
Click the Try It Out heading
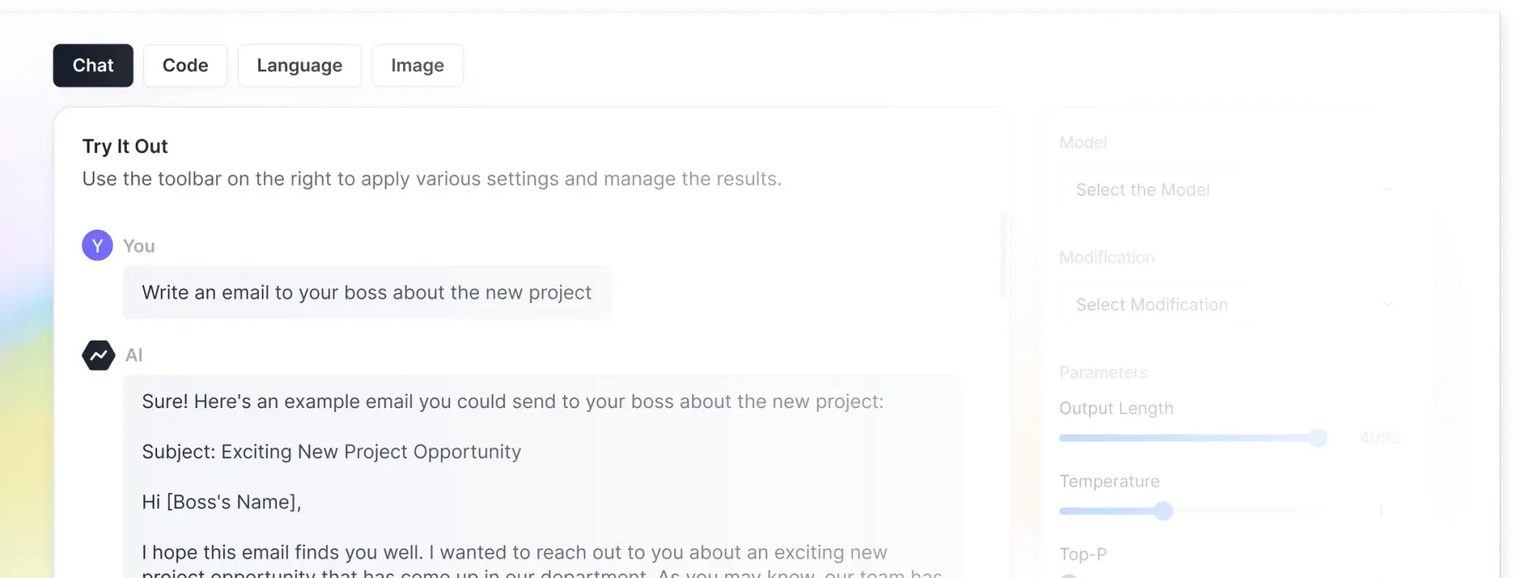point(125,146)
